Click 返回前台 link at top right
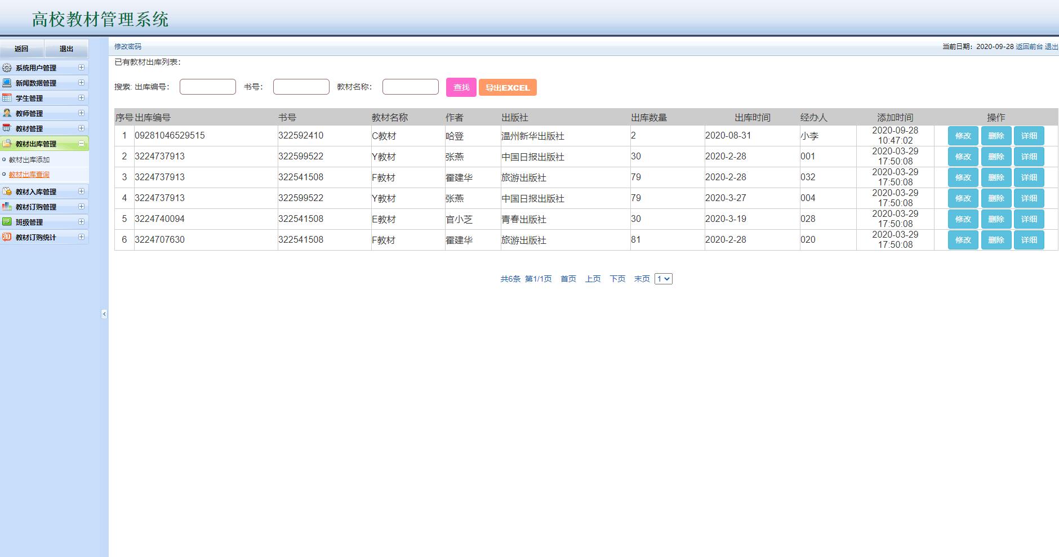 (x=1029, y=47)
